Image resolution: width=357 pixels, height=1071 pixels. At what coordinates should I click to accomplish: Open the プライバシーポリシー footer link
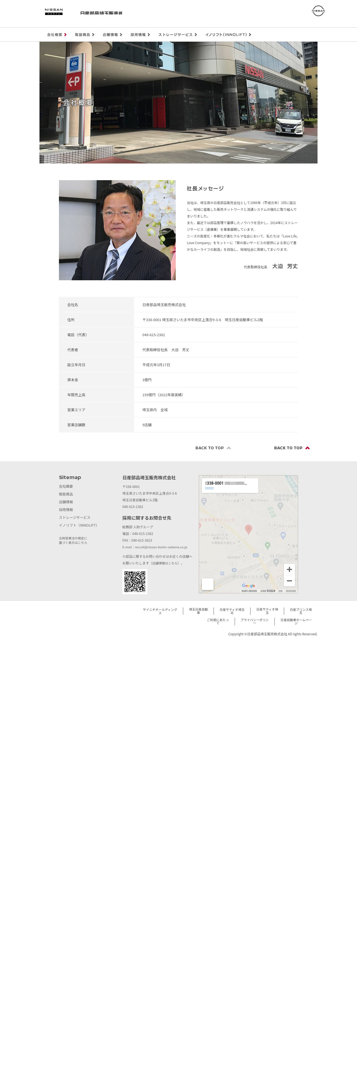click(x=254, y=622)
